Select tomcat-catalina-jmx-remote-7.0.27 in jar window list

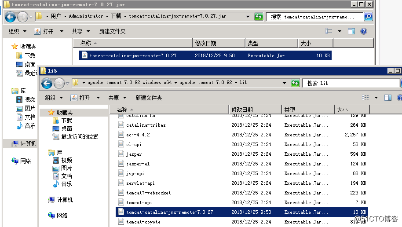click(205, 55)
